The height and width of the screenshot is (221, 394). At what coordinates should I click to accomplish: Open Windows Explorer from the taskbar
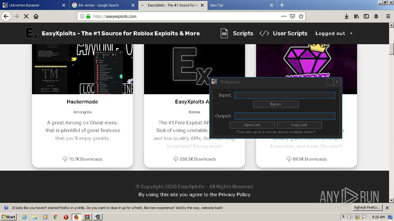click(35, 217)
